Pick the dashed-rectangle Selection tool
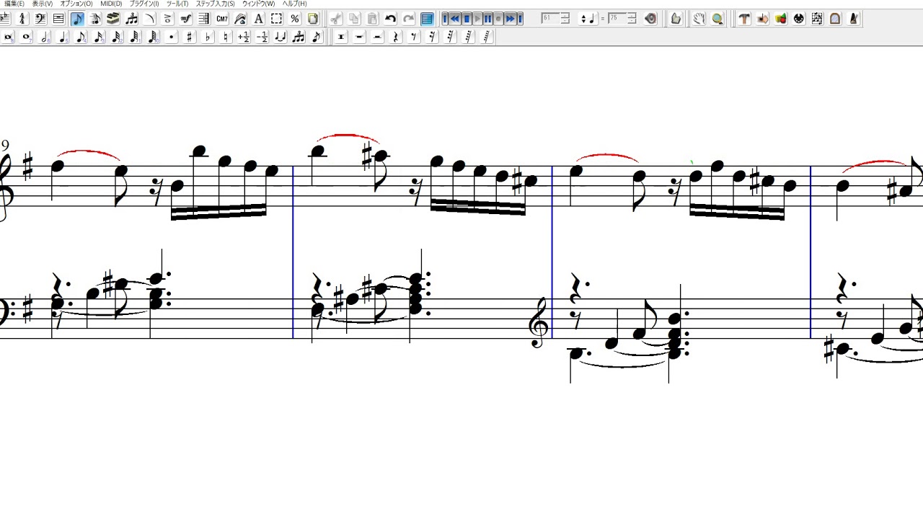Viewport: 923px width, 519px height. click(x=276, y=19)
